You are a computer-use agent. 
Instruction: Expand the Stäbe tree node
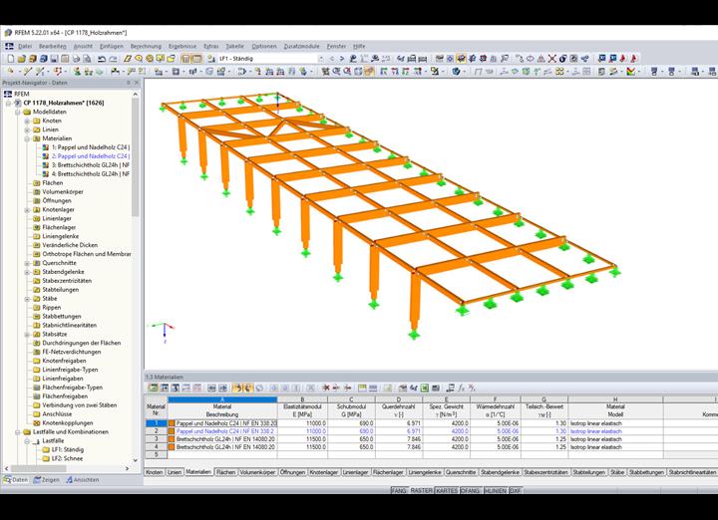[x=27, y=299]
